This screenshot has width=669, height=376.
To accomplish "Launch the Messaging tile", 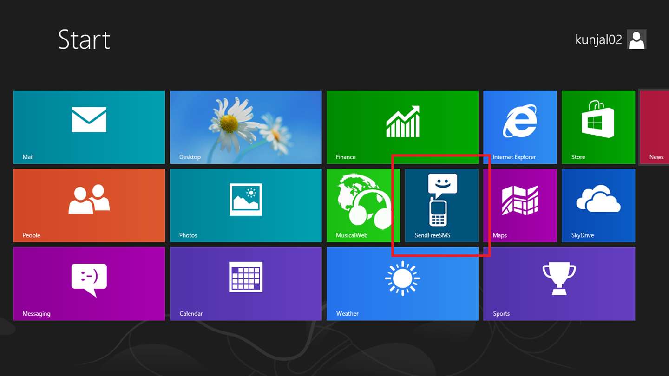I will point(89,284).
